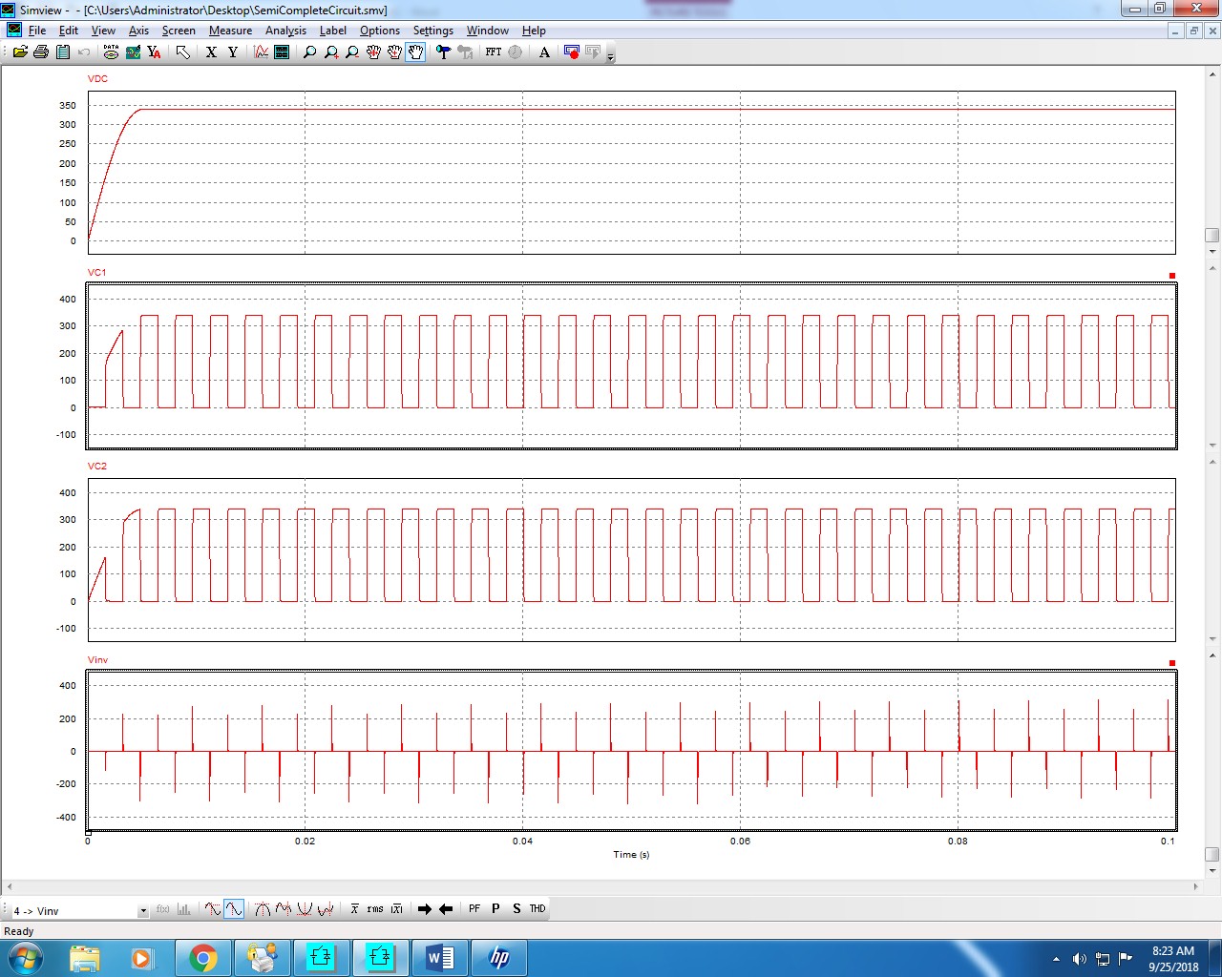Screen dimensions: 1222x977
Task: Open the Settings menu
Action: [432, 31]
